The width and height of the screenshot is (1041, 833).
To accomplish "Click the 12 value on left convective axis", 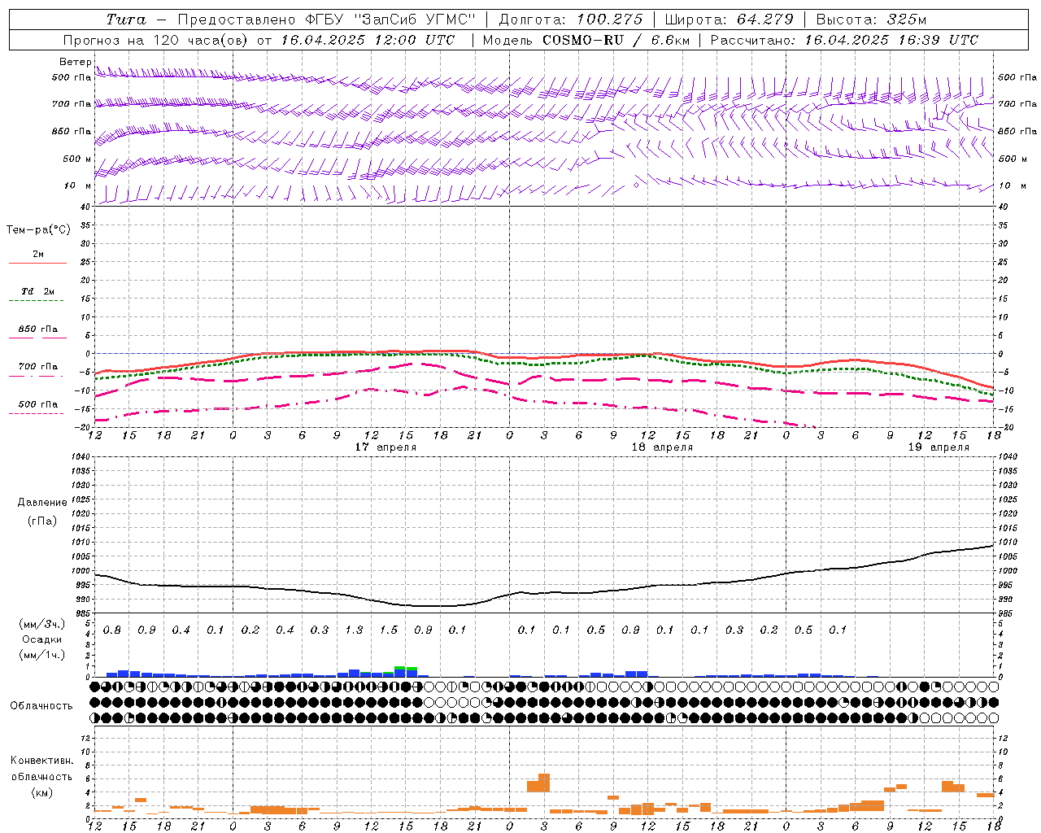I will coord(85,739).
